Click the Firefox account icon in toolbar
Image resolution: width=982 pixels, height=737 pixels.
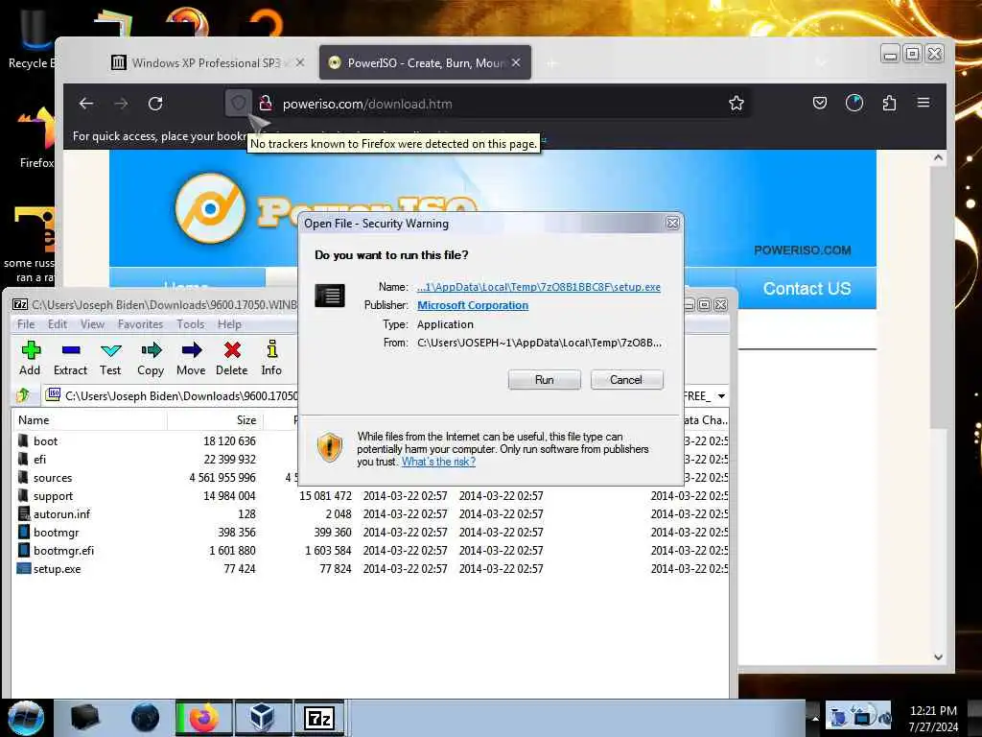tap(854, 103)
